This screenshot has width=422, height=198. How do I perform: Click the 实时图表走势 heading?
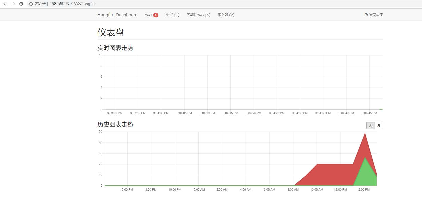click(x=115, y=48)
